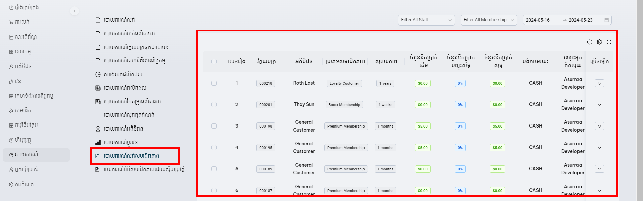
Task: Open table settings gear icon
Action: [599, 42]
